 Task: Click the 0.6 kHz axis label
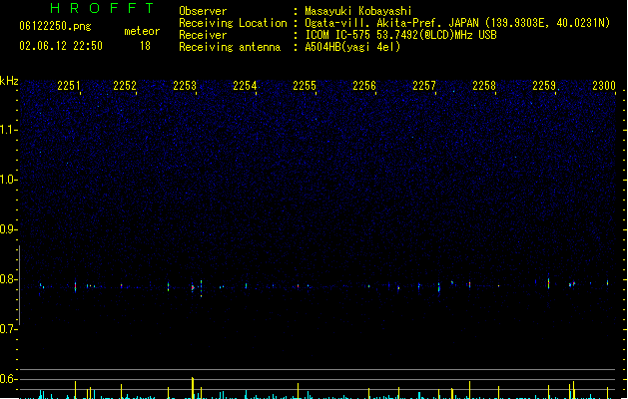[x=8, y=379]
